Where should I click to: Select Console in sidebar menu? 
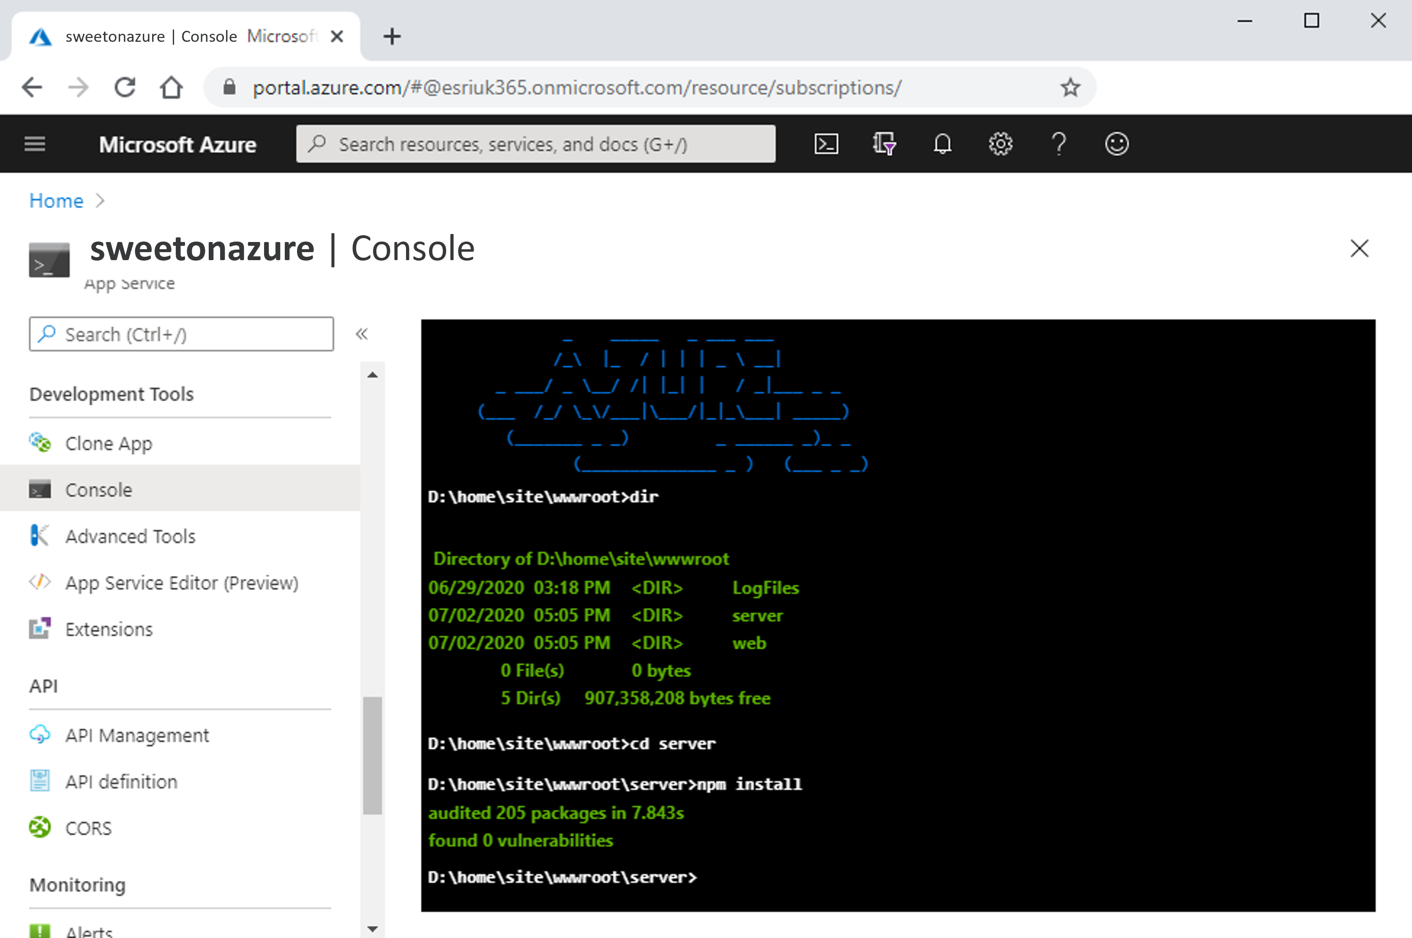pos(180,490)
